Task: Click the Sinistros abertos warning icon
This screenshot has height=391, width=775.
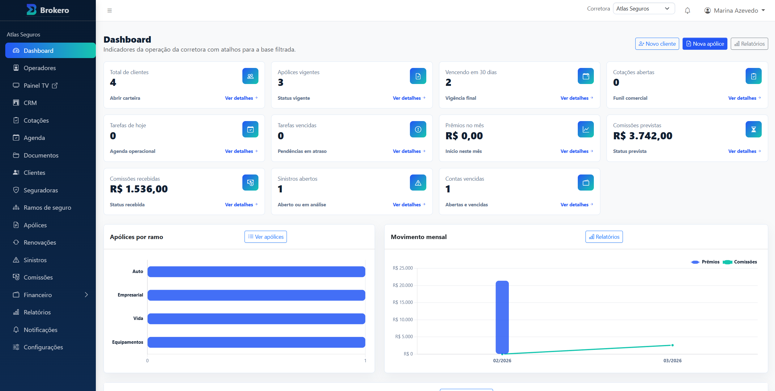Action: click(x=418, y=183)
